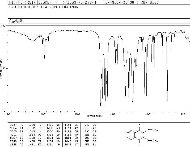Click the 4000 wavenumber axis label
This screenshot has width=190, height=147.
pyautogui.click(x=8, y=114)
